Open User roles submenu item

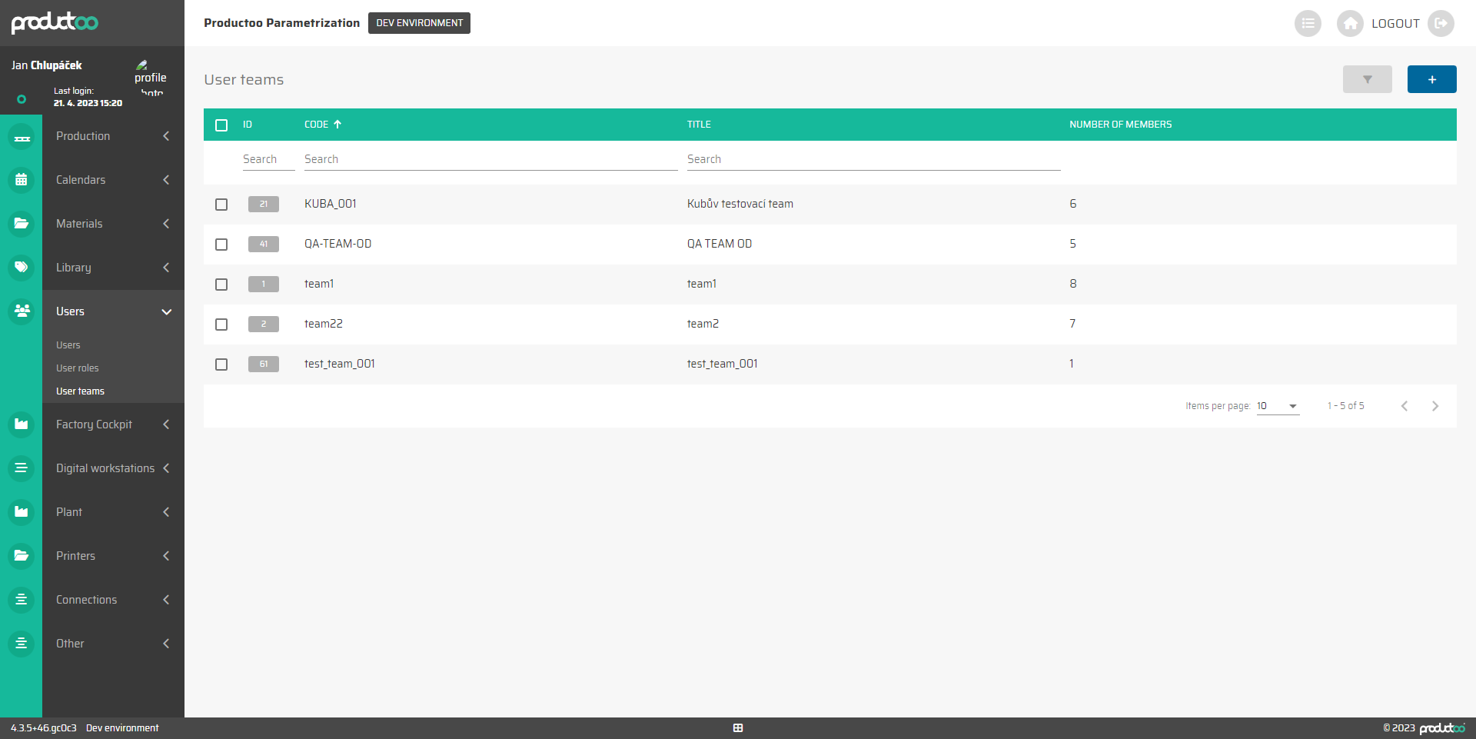(78, 368)
